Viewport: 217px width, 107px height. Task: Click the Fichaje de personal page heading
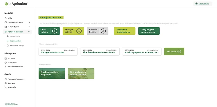coord(51,18)
